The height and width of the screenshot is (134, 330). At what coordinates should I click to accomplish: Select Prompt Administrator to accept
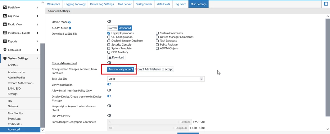click(154, 69)
